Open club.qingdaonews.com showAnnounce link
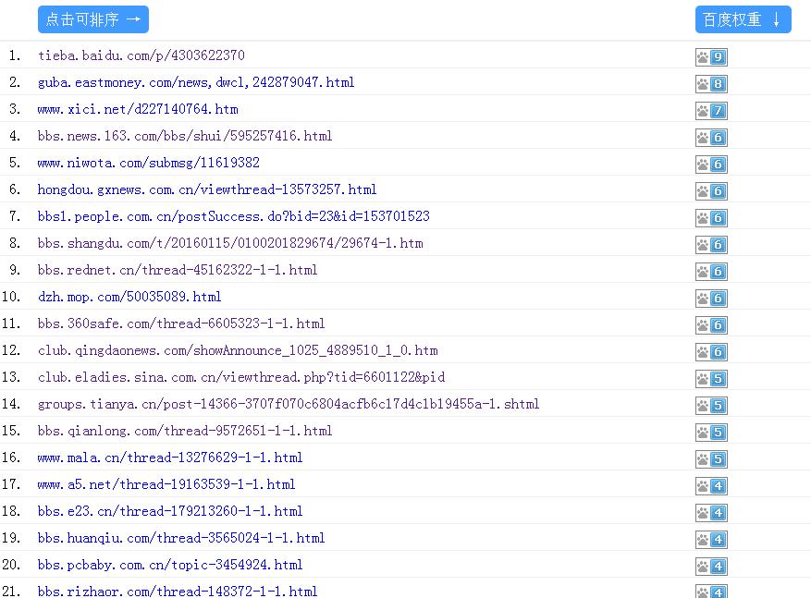The image size is (811, 598). click(x=238, y=350)
